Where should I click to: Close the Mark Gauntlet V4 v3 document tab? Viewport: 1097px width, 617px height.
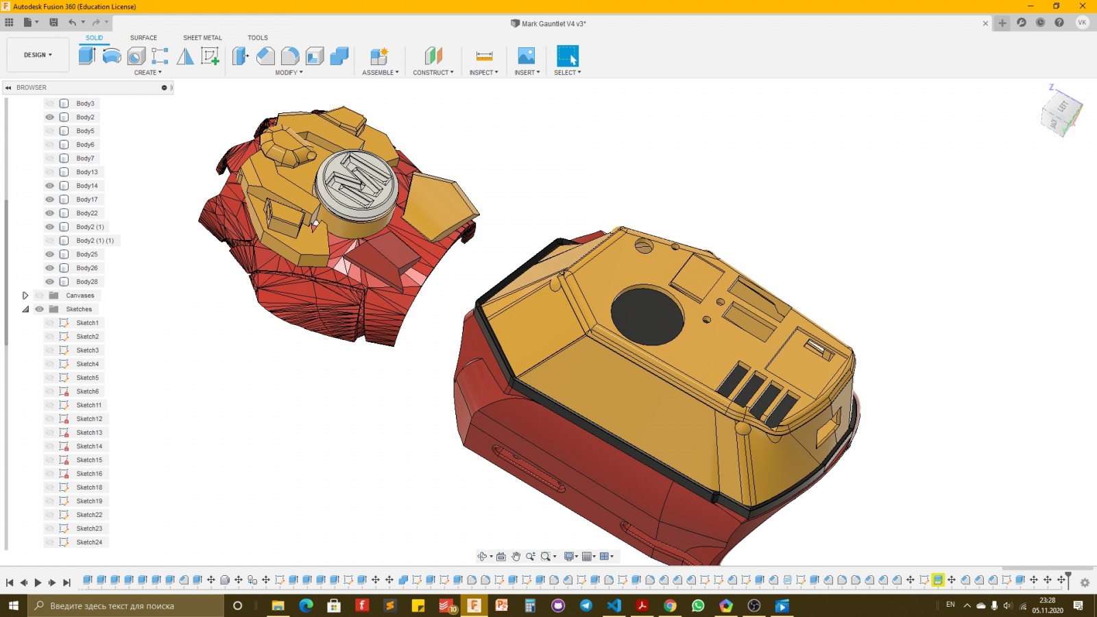pos(985,23)
